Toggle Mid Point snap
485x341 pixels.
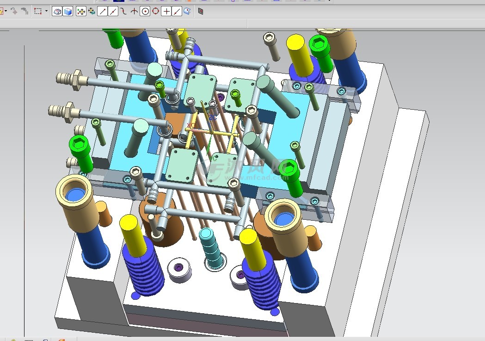[113, 11]
